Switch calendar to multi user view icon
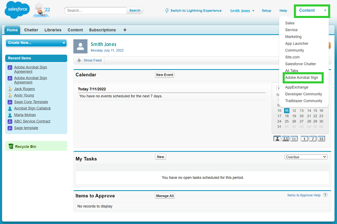Viewport: 337px width, 224px height. coord(285,139)
